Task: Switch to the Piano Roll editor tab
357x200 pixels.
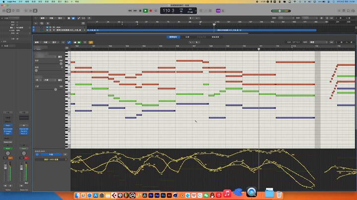Action: [x=174, y=37]
